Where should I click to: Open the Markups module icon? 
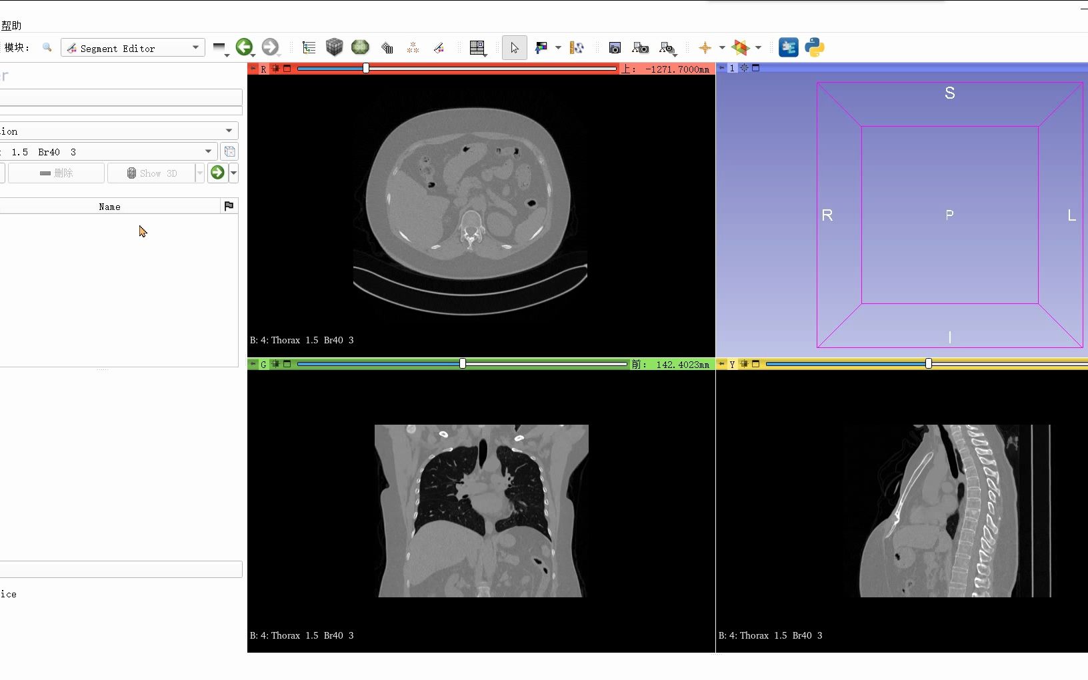pyautogui.click(x=413, y=47)
